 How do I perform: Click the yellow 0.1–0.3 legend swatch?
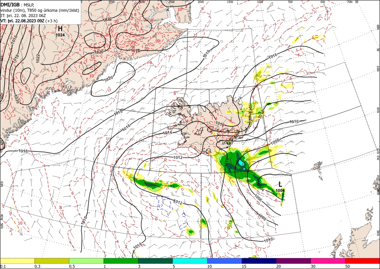point(17,261)
